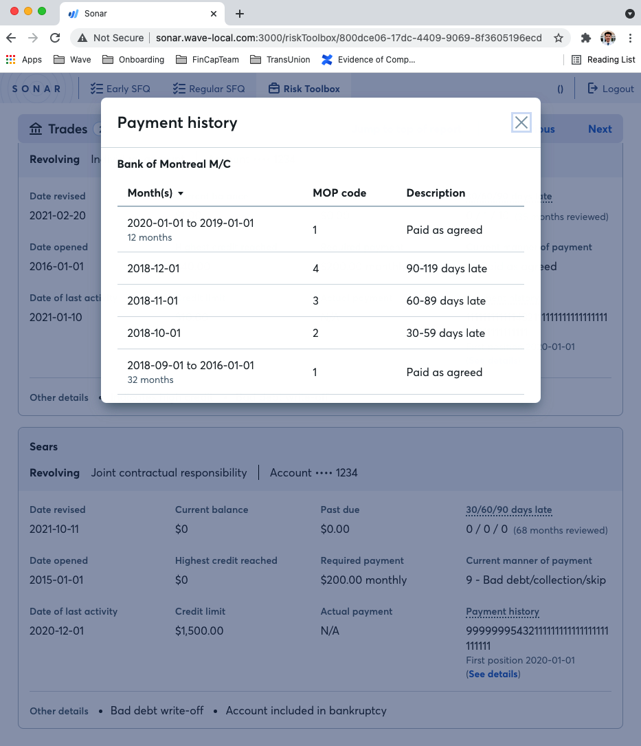The width and height of the screenshot is (641, 746).
Task: Click the Next link in Trades
Action: pos(599,129)
